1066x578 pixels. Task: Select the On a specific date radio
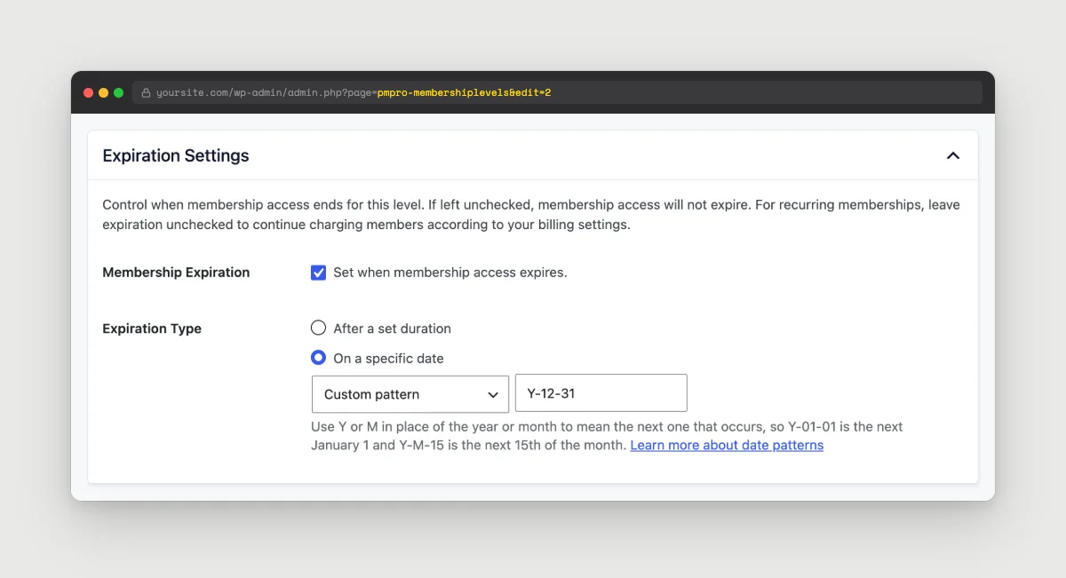coord(318,358)
